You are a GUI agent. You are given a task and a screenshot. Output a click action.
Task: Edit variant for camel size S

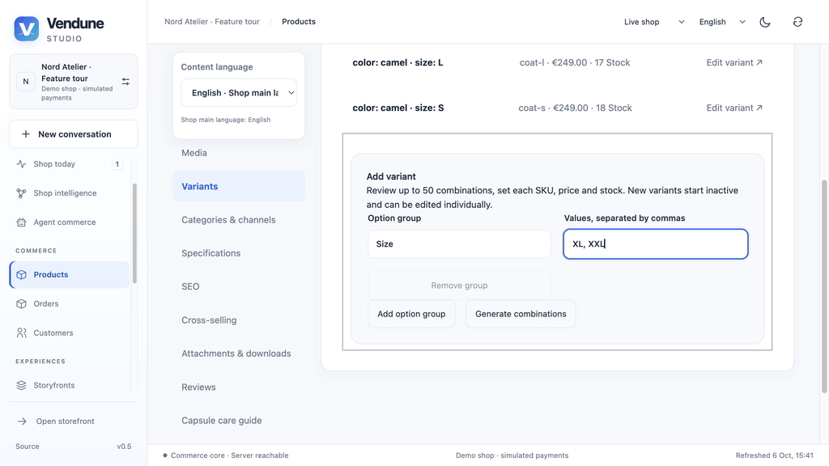(x=734, y=108)
